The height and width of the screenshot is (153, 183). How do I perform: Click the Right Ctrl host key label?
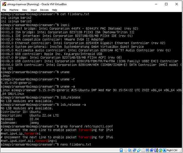pos(172,150)
